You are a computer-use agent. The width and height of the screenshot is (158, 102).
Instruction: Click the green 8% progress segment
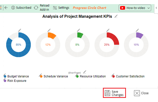(x=80, y=35)
